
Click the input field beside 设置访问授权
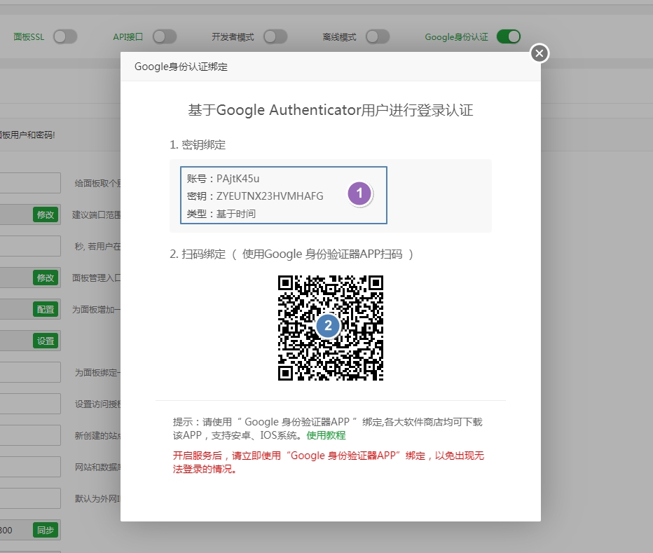pyautogui.click(x=30, y=404)
